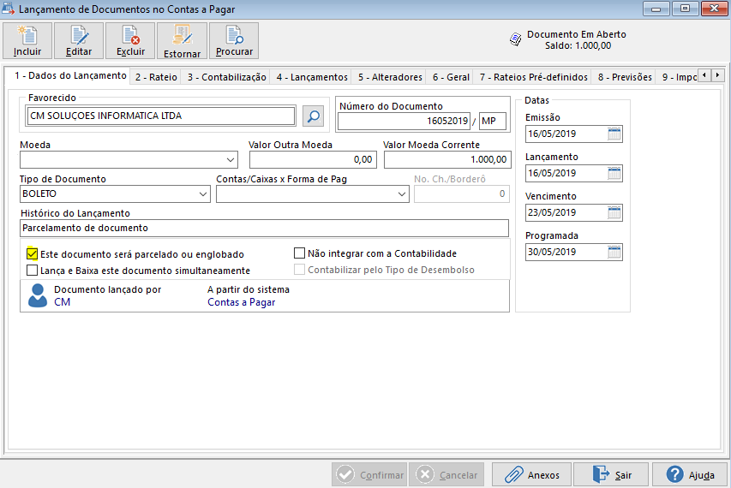Click the application icon in title bar
Screen dimensions: 731x488
(x=9, y=9)
